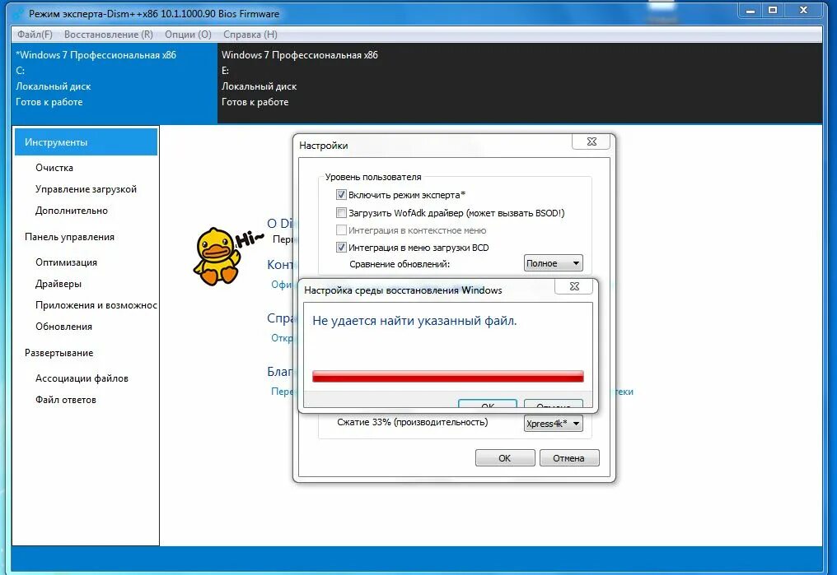Click OK in the Настройки dialog
The height and width of the screenshot is (575, 837).
(x=505, y=457)
